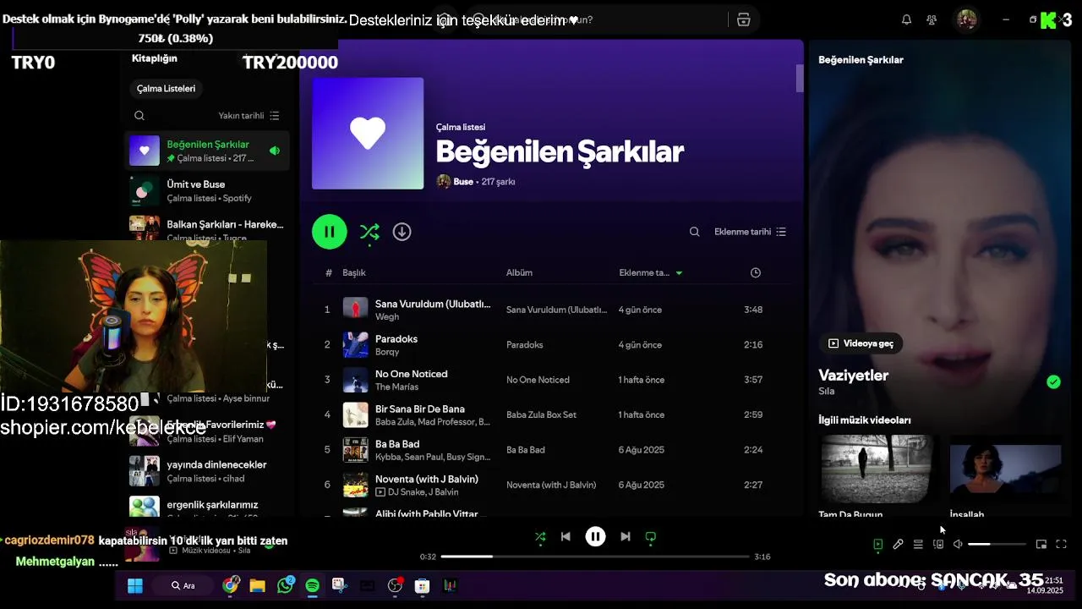
Task: Open the Eklenme tarihi sort dropdown in the playlist
Action: pos(751,232)
